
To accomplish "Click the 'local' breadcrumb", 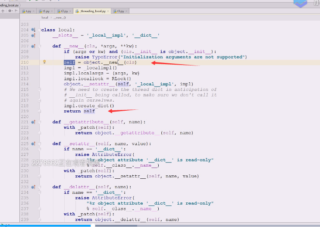I will (x=45, y=18).
